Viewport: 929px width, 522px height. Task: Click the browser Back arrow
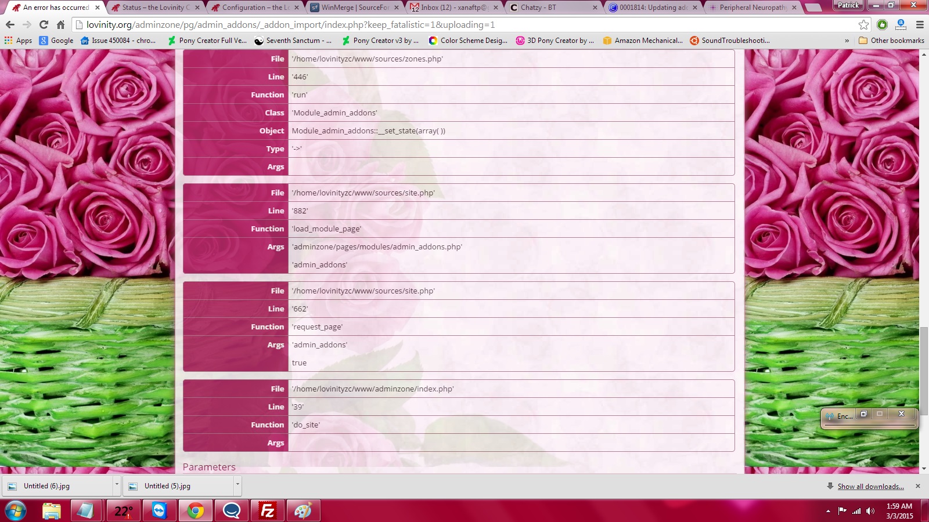tap(10, 25)
